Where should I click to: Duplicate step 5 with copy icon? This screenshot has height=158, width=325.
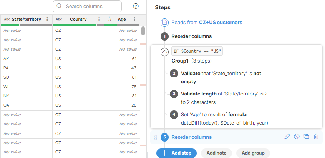point(306,137)
